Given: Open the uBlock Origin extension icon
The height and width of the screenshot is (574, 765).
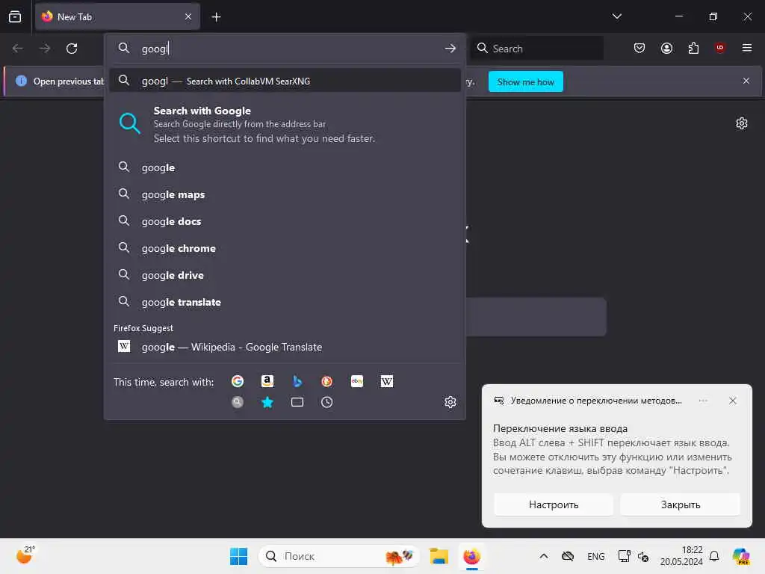Looking at the screenshot, I should pyautogui.click(x=720, y=48).
